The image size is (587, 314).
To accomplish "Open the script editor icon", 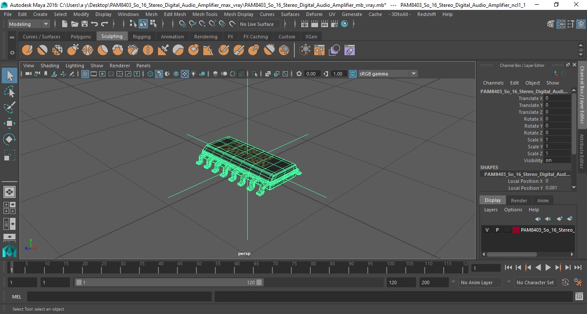I will (x=579, y=296).
